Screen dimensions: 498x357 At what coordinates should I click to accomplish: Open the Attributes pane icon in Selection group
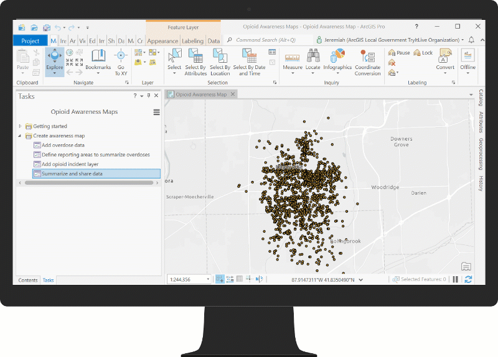tap(272, 52)
